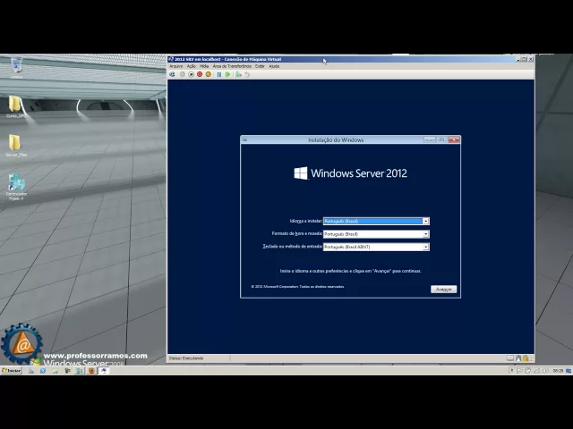This screenshot has height=429, width=573.
Task: Click the volume speaker icon in the system tray
Action: (545, 371)
